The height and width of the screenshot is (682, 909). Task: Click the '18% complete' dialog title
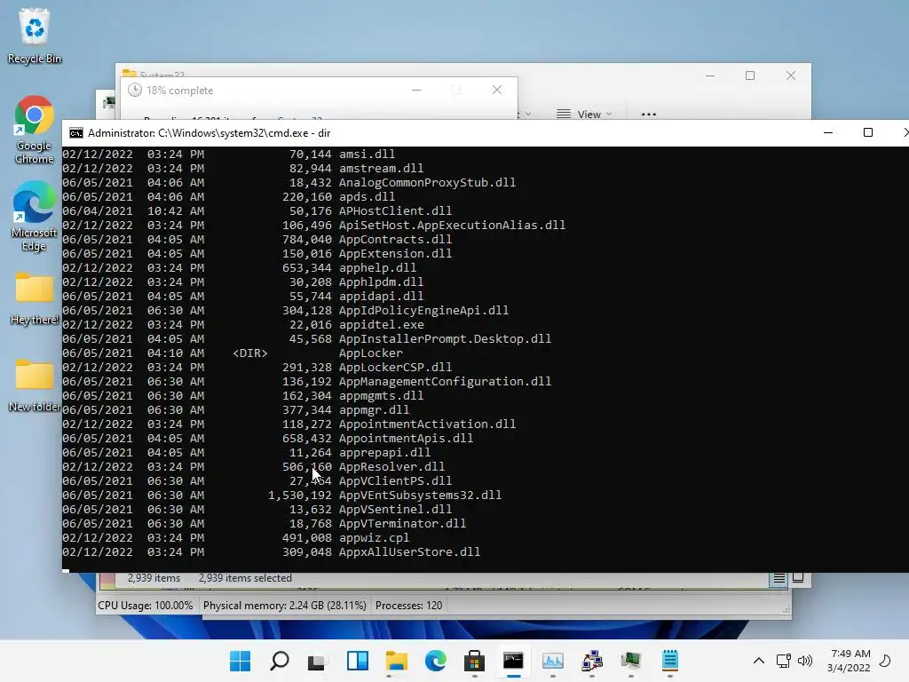(x=179, y=91)
